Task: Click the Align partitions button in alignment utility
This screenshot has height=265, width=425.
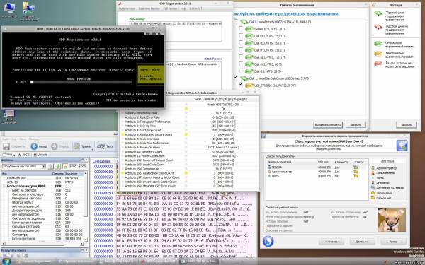Action: point(328,125)
